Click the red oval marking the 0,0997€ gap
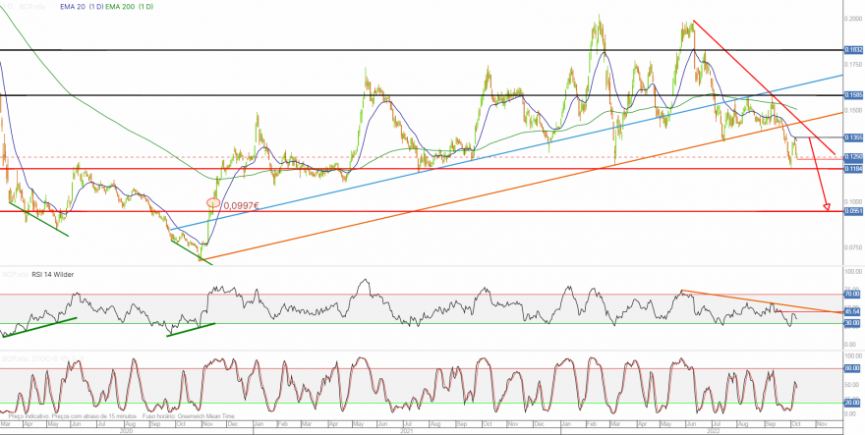Image resolution: width=865 pixels, height=435 pixels. click(x=213, y=203)
